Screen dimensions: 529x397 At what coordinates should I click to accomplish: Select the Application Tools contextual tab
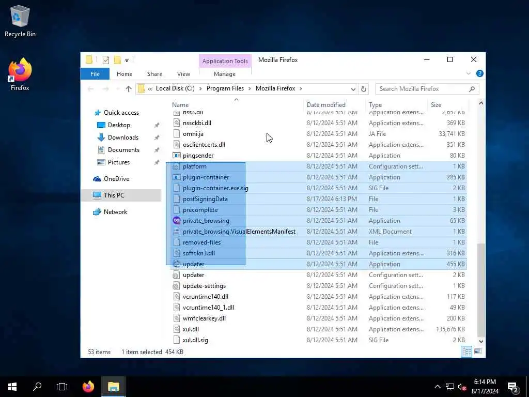point(225,61)
